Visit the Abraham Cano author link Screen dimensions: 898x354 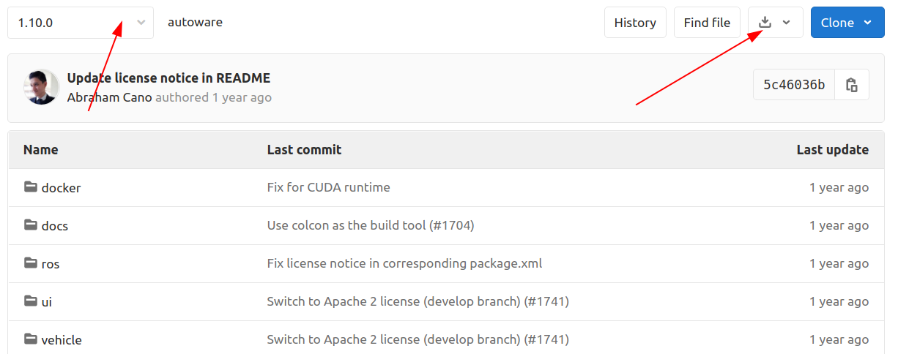coord(109,97)
